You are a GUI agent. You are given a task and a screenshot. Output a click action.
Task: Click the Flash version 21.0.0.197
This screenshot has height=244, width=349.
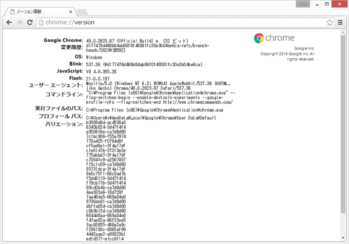point(98,79)
